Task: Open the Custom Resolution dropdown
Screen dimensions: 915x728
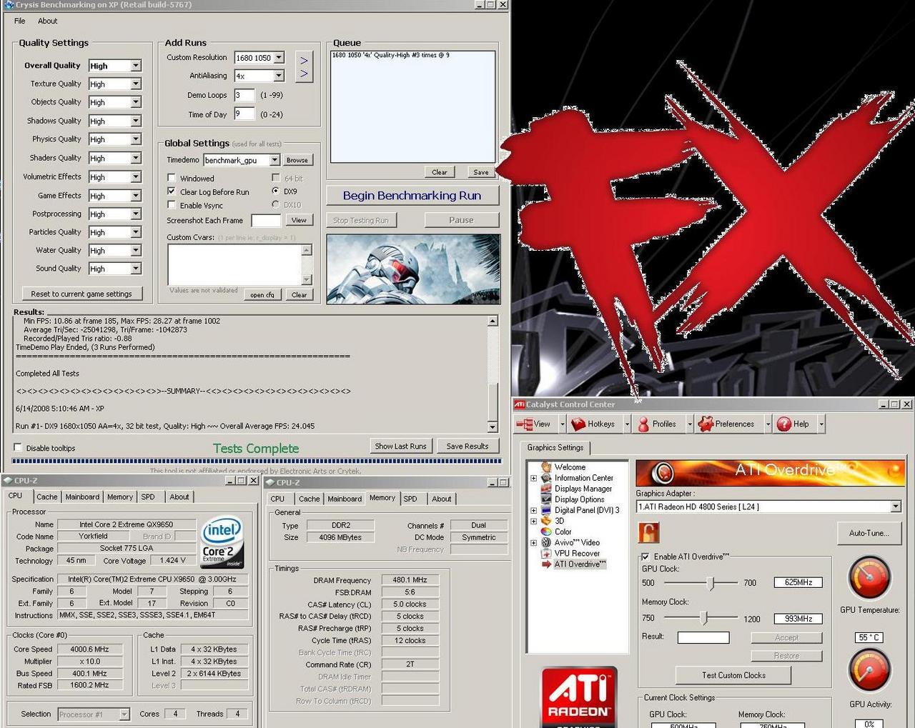Action: coord(279,57)
